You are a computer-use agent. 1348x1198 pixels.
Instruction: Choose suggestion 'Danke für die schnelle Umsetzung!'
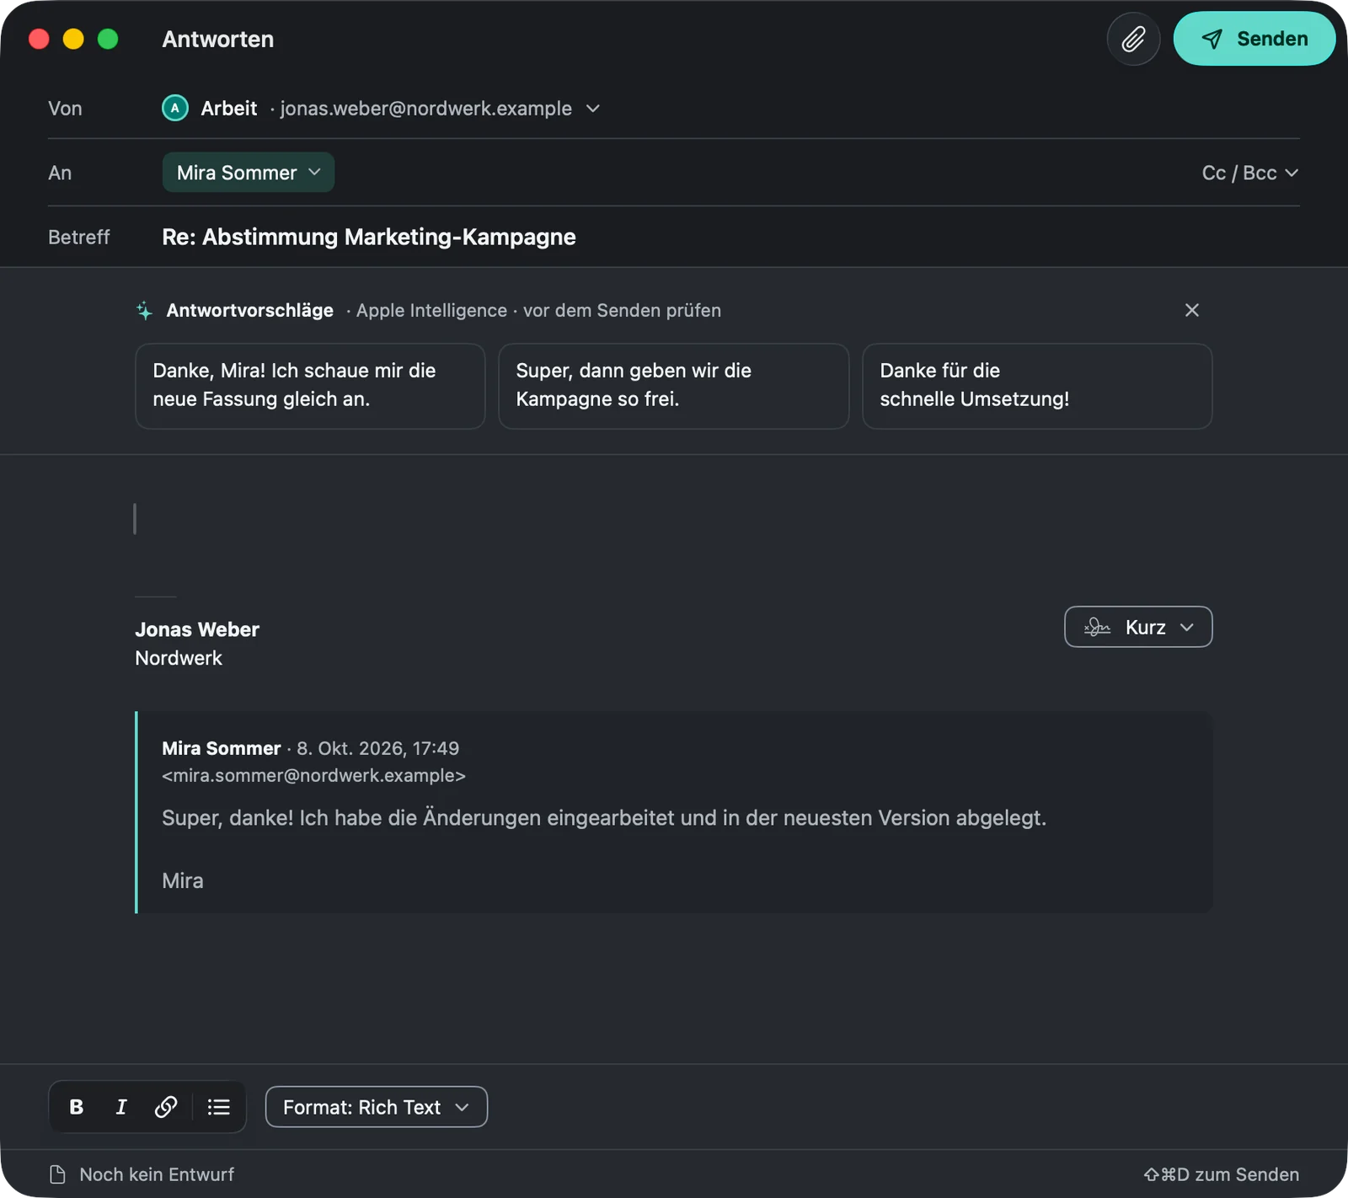[1037, 386]
